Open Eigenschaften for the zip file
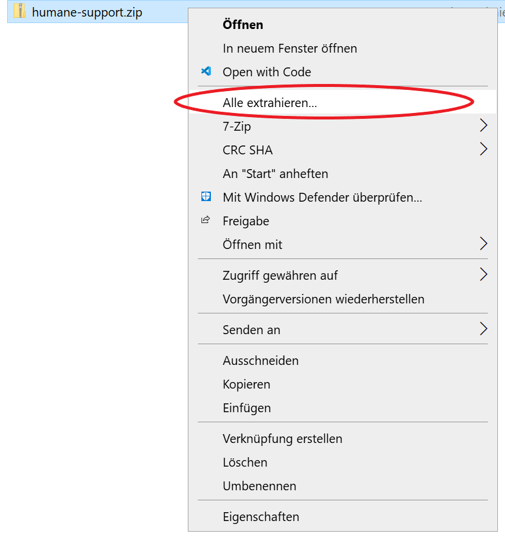505x537 pixels. click(x=260, y=517)
